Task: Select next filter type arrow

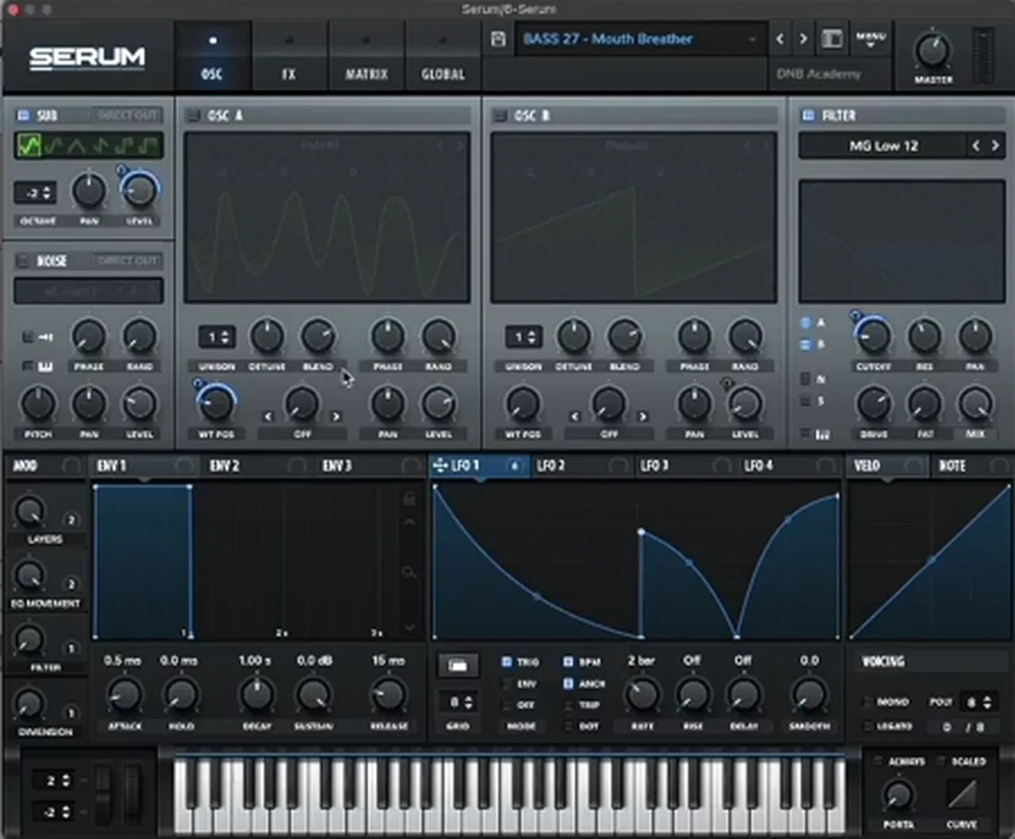Action: tap(995, 146)
